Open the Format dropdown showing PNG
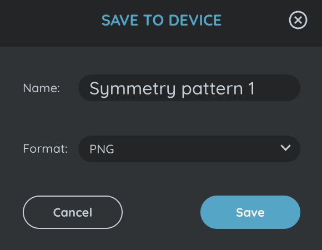The image size is (322, 250). pyautogui.click(x=189, y=149)
